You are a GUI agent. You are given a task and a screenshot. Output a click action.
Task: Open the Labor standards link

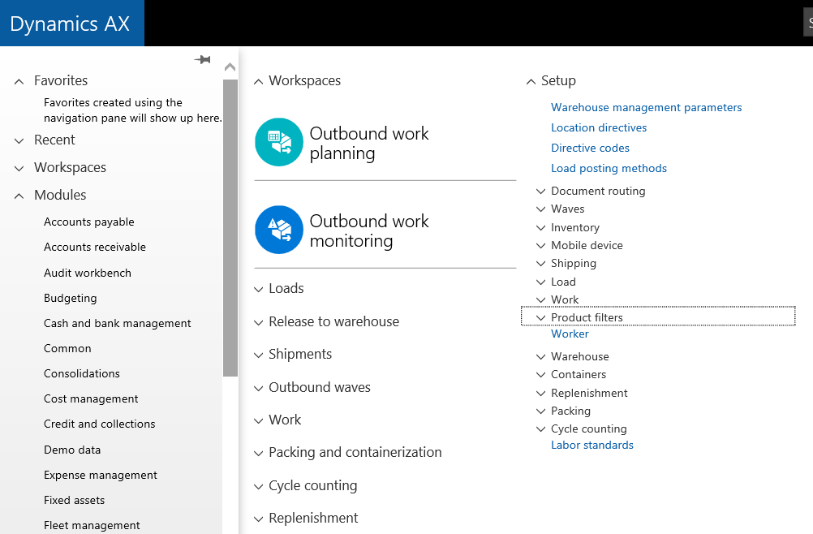click(591, 445)
